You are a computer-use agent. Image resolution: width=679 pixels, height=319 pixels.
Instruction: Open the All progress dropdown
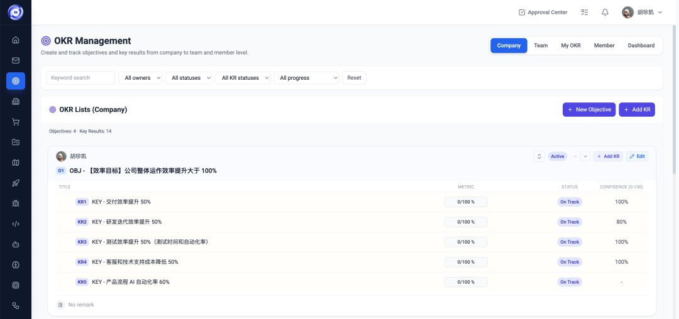306,78
